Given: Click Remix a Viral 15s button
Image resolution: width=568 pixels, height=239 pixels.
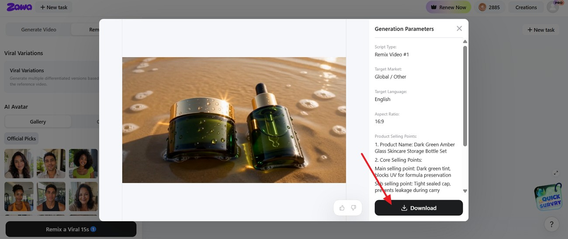Looking at the screenshot, I should click(71, 229).
